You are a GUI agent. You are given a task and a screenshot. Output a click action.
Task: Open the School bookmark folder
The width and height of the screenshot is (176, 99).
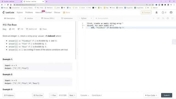(x=82, y=8)
